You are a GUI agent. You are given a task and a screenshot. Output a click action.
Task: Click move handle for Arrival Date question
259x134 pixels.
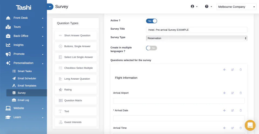click(x=224, y=110)
